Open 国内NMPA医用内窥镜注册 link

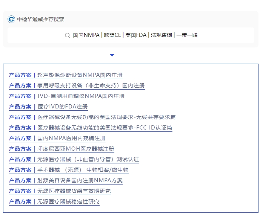(71, 138)
